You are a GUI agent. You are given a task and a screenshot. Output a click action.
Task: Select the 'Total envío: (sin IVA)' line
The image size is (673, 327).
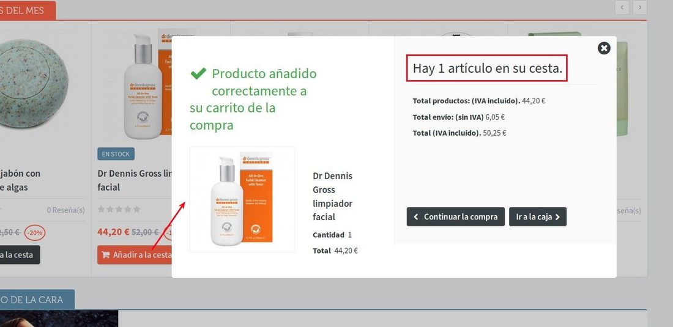(458, 117)
